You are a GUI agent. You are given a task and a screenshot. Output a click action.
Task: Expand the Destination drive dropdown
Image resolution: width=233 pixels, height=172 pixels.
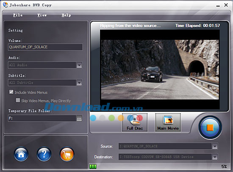215,157
